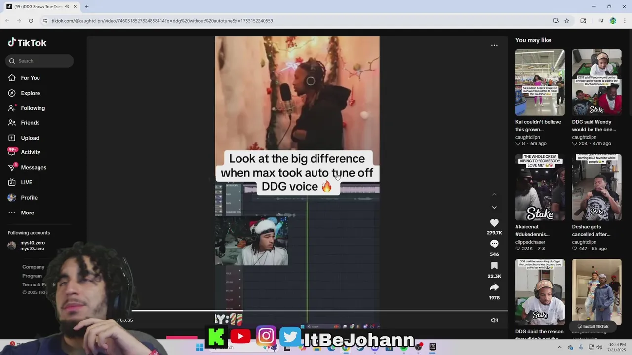Viewport: 632px width, 355px height.
Task: Select the DDG Shows True Talent tab
Action: click(x=41, y=7)
